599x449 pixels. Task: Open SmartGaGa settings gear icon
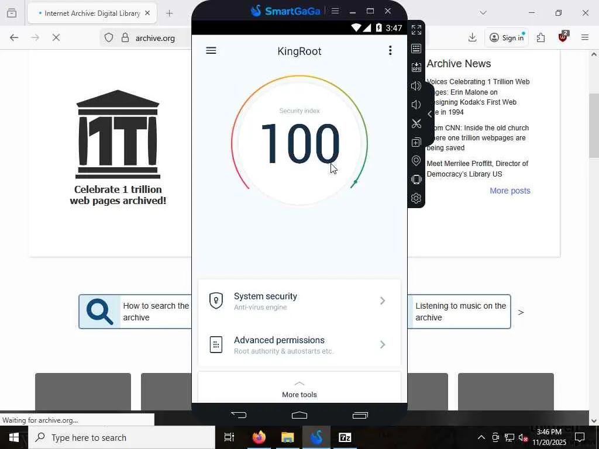tap(416, 198)
